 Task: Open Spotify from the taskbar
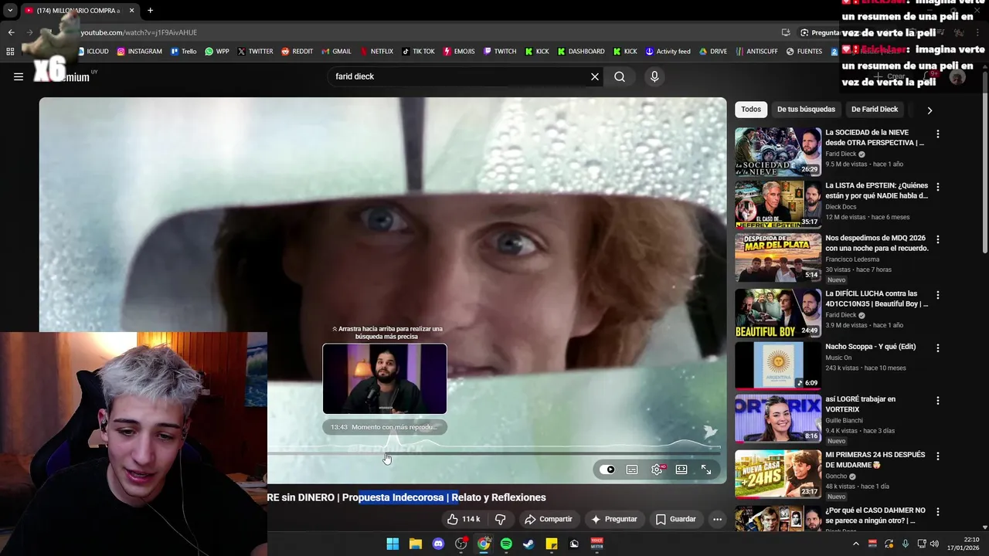pyautogui.click(x=506, y=544)
